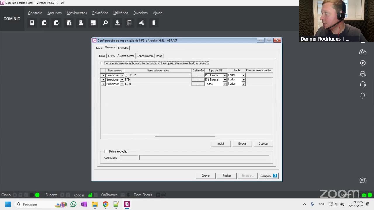Open the chat bubble icon at bottom right
The height and width of the screenshot is (210, 374).
(363, 181)
